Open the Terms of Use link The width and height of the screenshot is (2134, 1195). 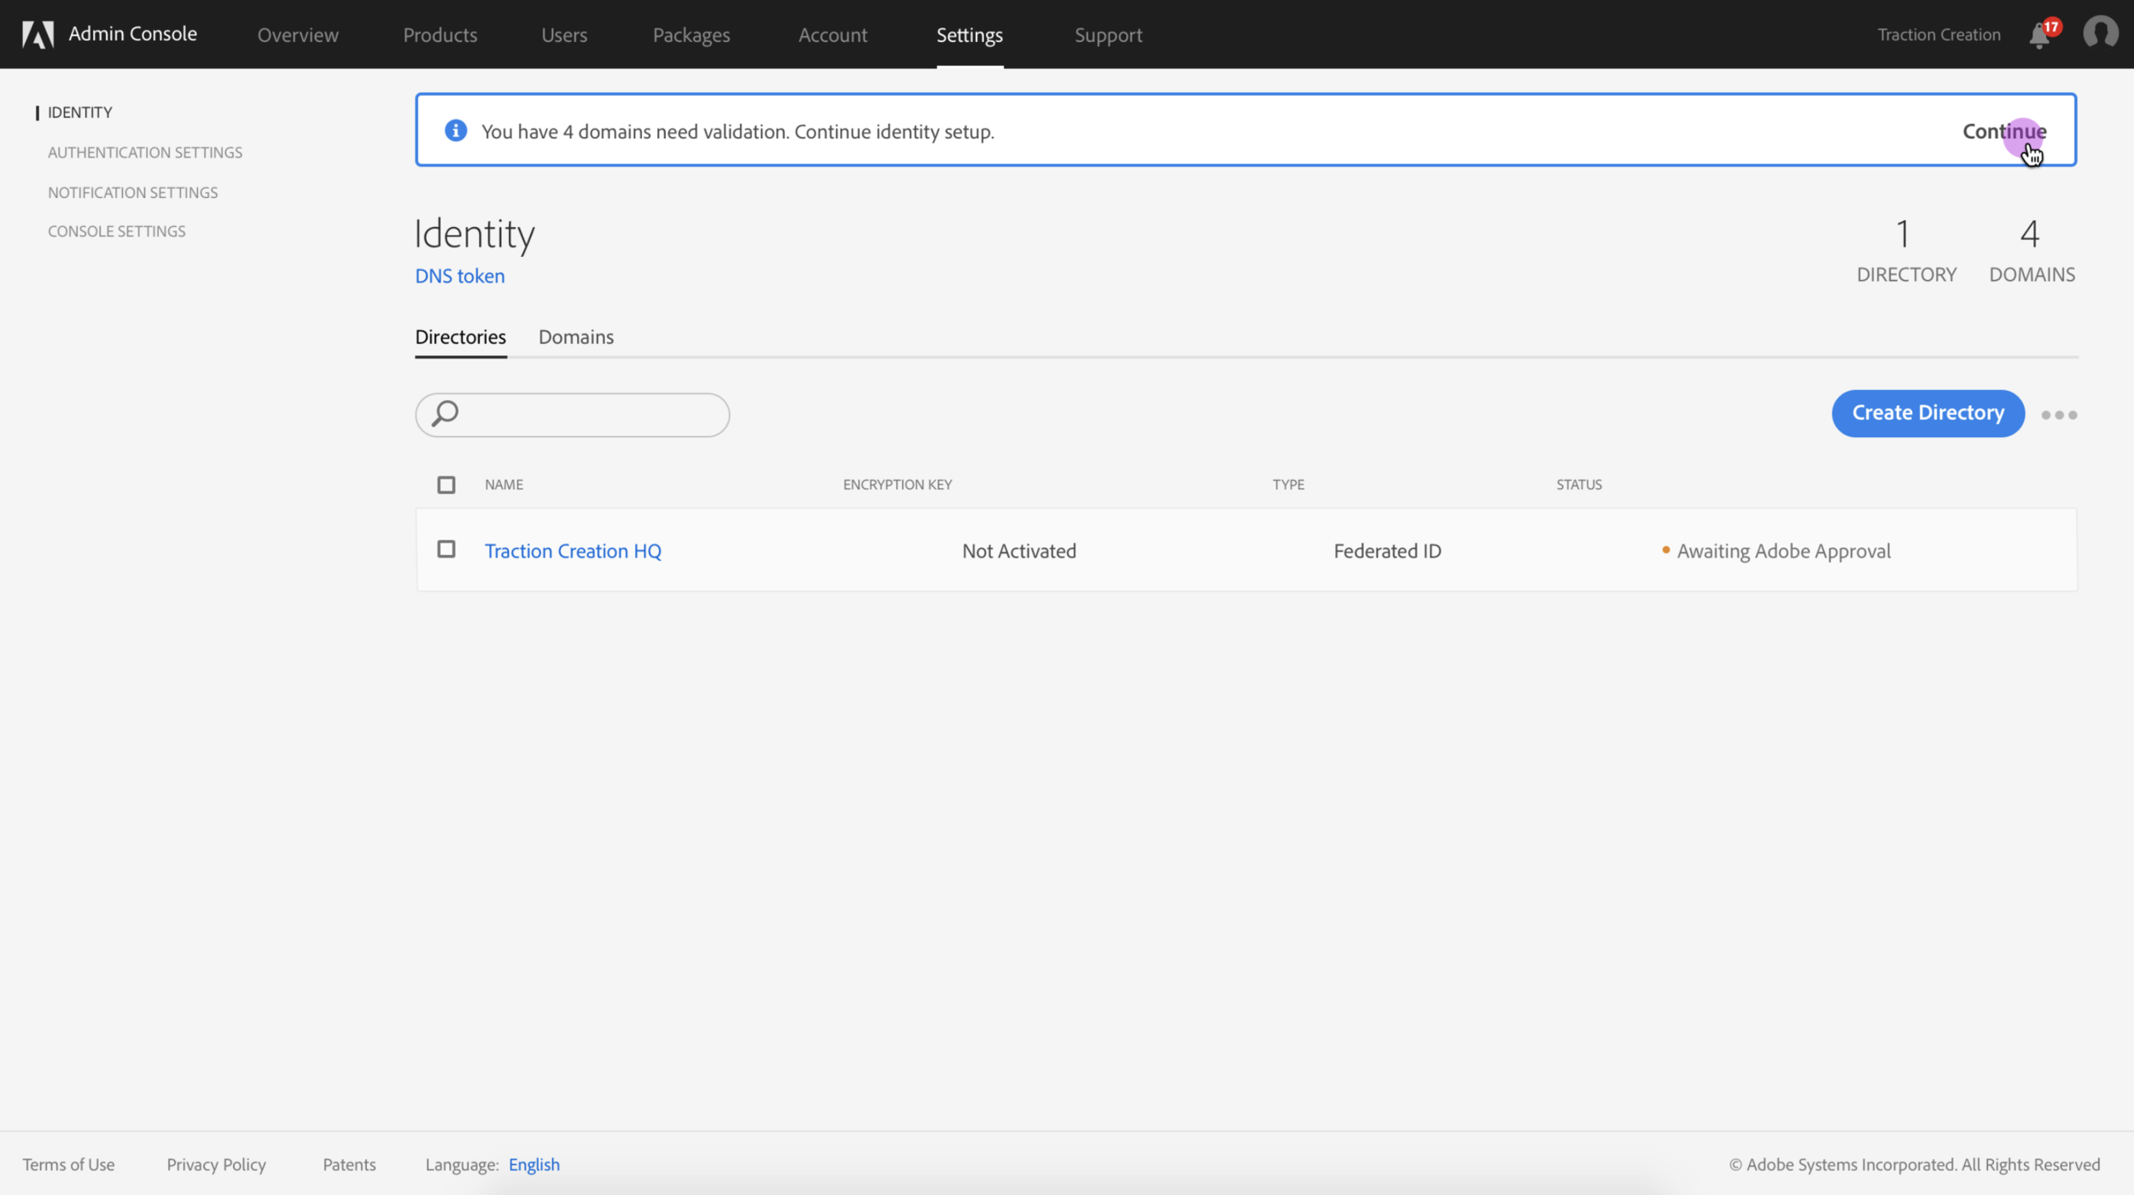click(68, 1164)
